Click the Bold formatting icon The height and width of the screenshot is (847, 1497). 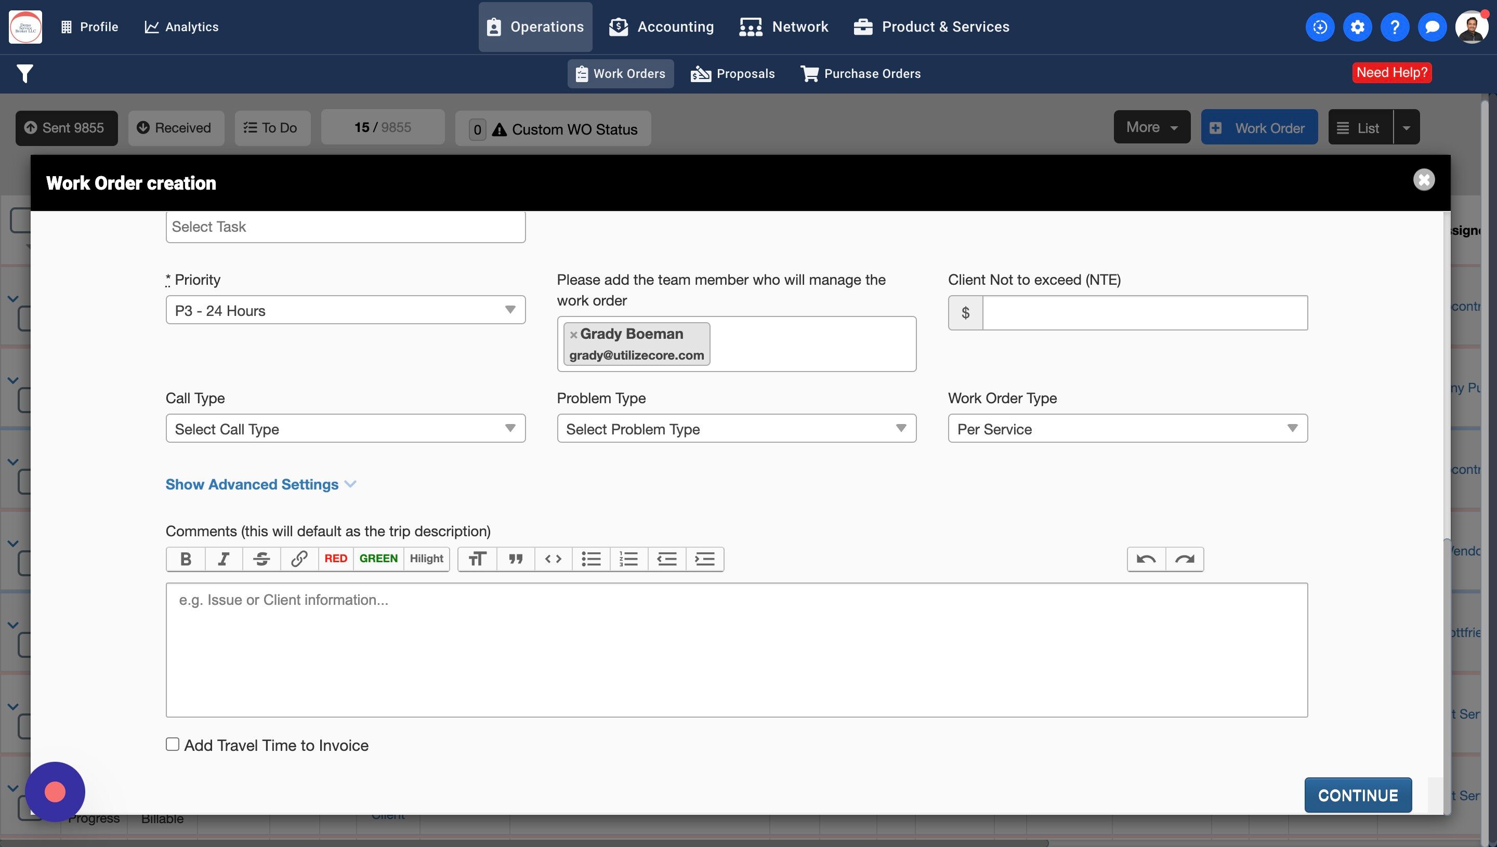(x=186, y=559)
